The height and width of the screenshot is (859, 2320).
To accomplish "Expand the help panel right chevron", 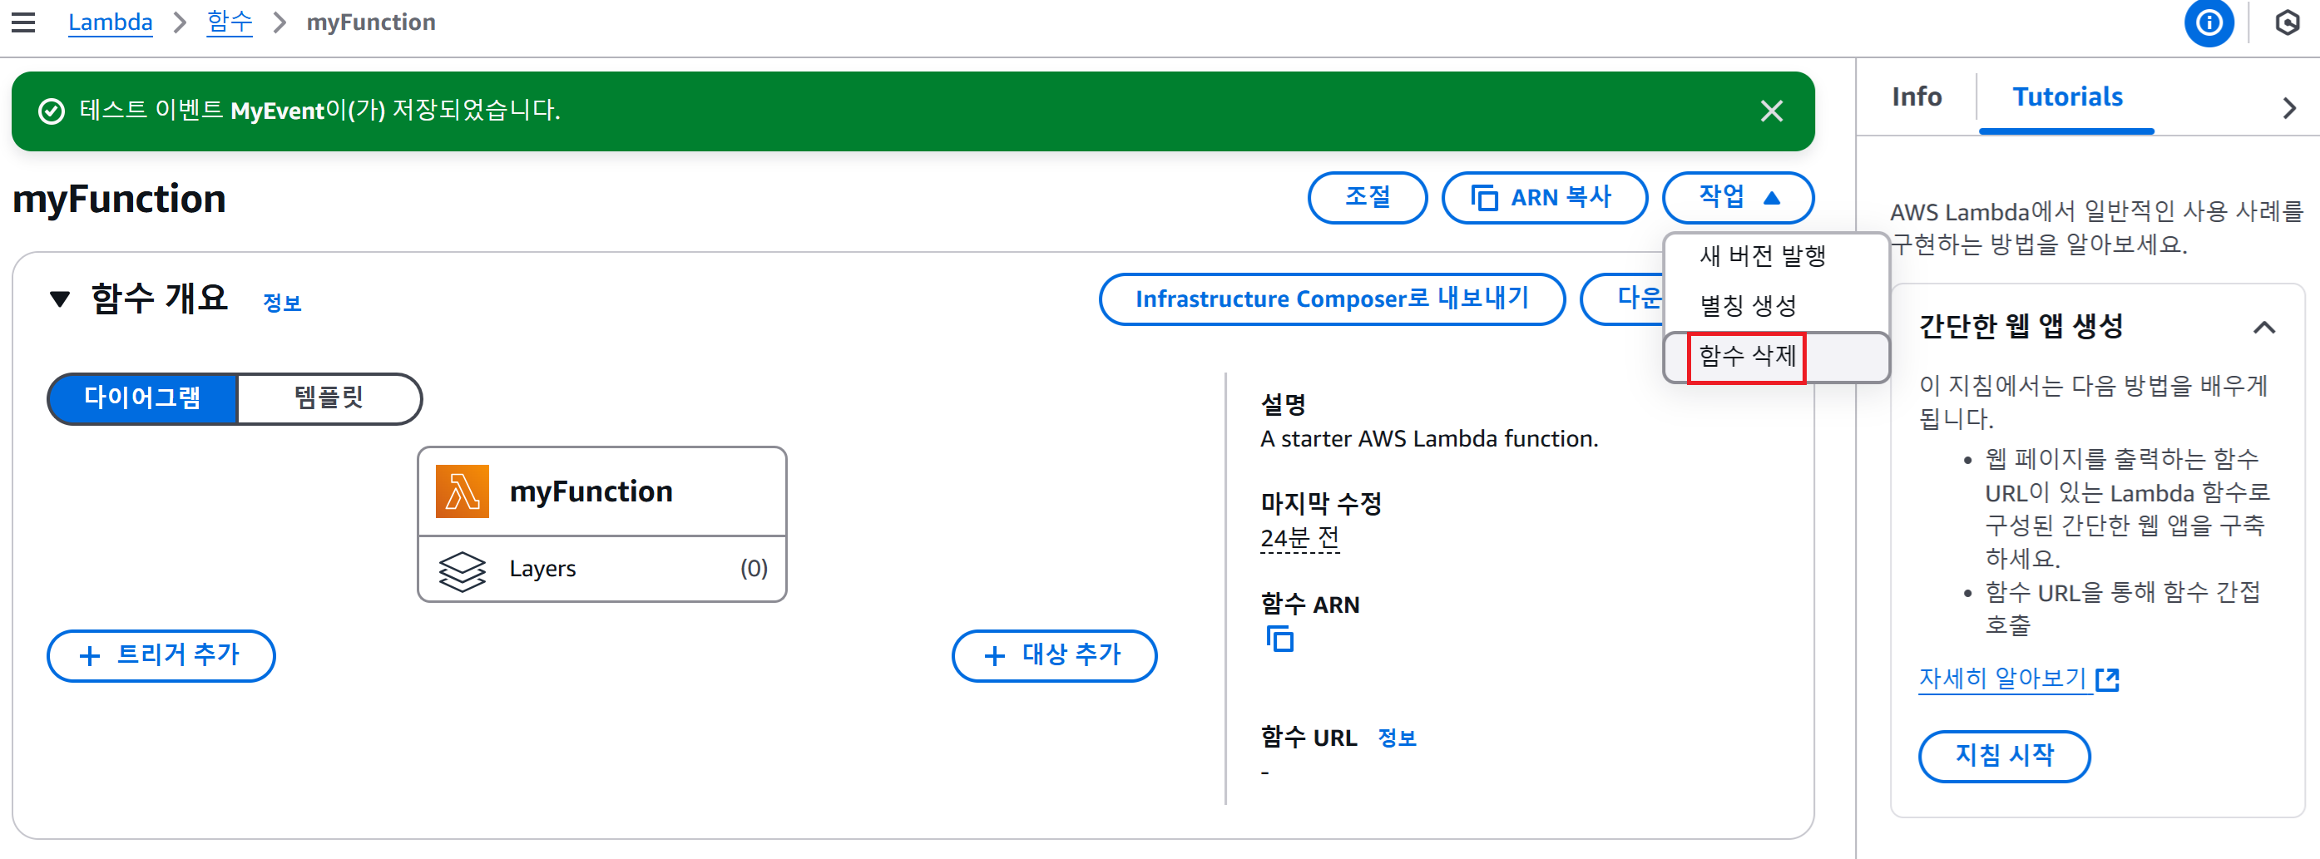I will point(2288,108).
